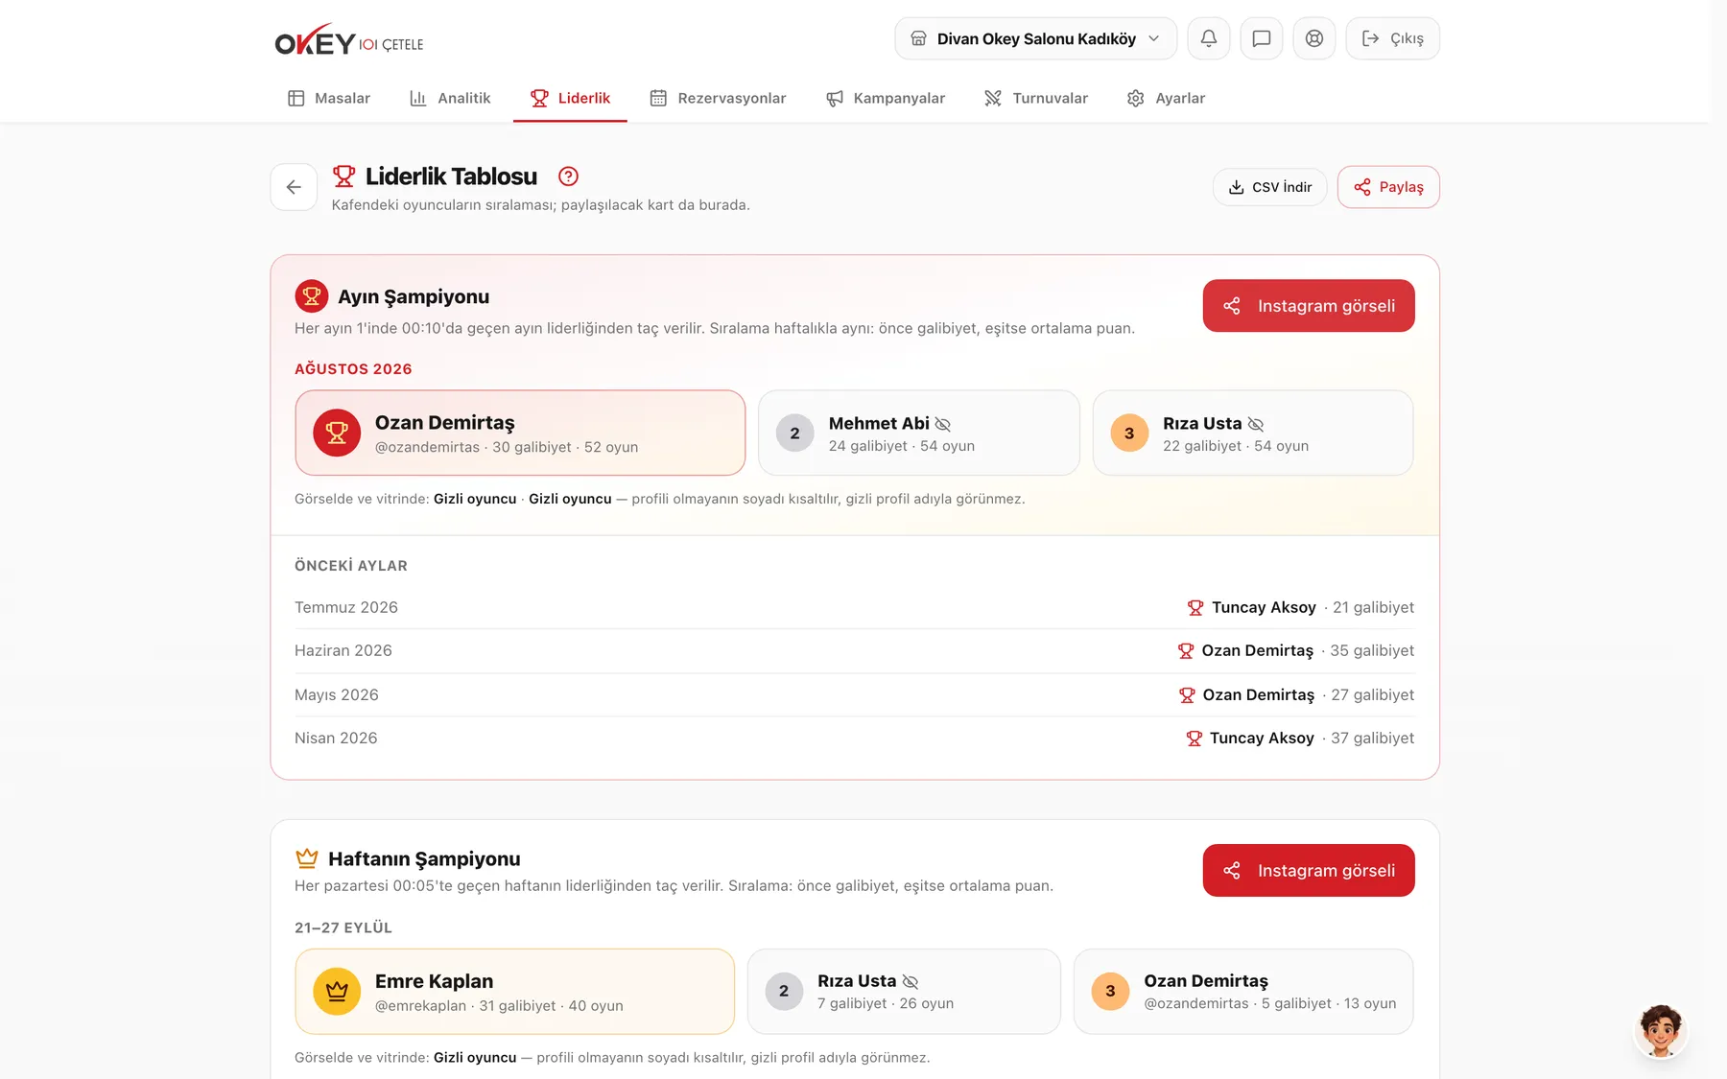Click the red trophy icon next to Ayın Şampiyonu
This screenshot has height=1079, width=1727.
coord(312,296)
